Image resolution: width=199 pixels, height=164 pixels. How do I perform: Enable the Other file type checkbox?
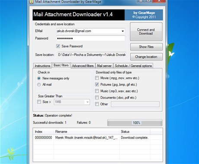coord(97,104)
